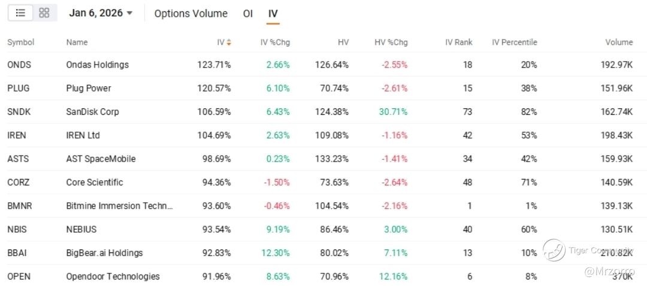The width and height of the screenshot is (647, 286).
Task: Open the IREN Ltd row
Action: [x=83, y=135]
